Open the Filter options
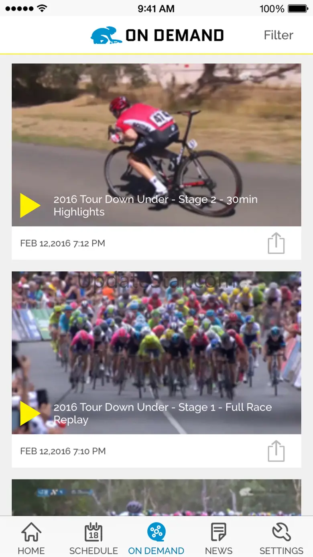This screenshot has width=313, height=557. click(278, 35)
